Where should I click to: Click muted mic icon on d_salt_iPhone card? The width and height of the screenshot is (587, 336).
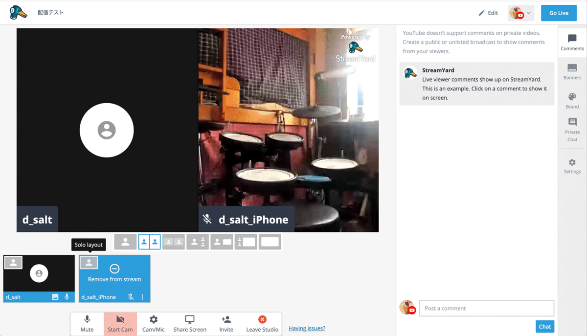pyautogui.click(x=131, y=297)
